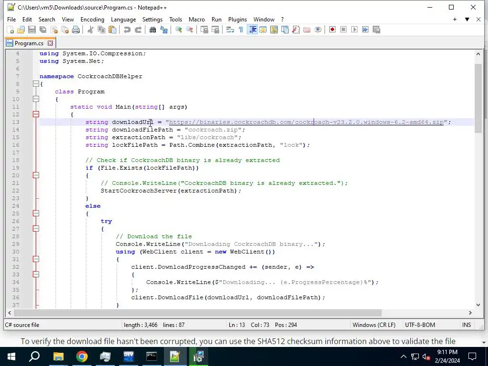Click the horizontal scrollbar thumb
This screenshot has height=366, width=488.
pos(198,313)
